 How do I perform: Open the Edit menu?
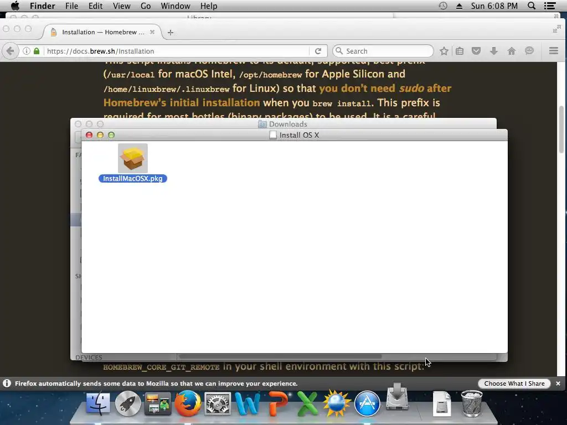(95, 6)
